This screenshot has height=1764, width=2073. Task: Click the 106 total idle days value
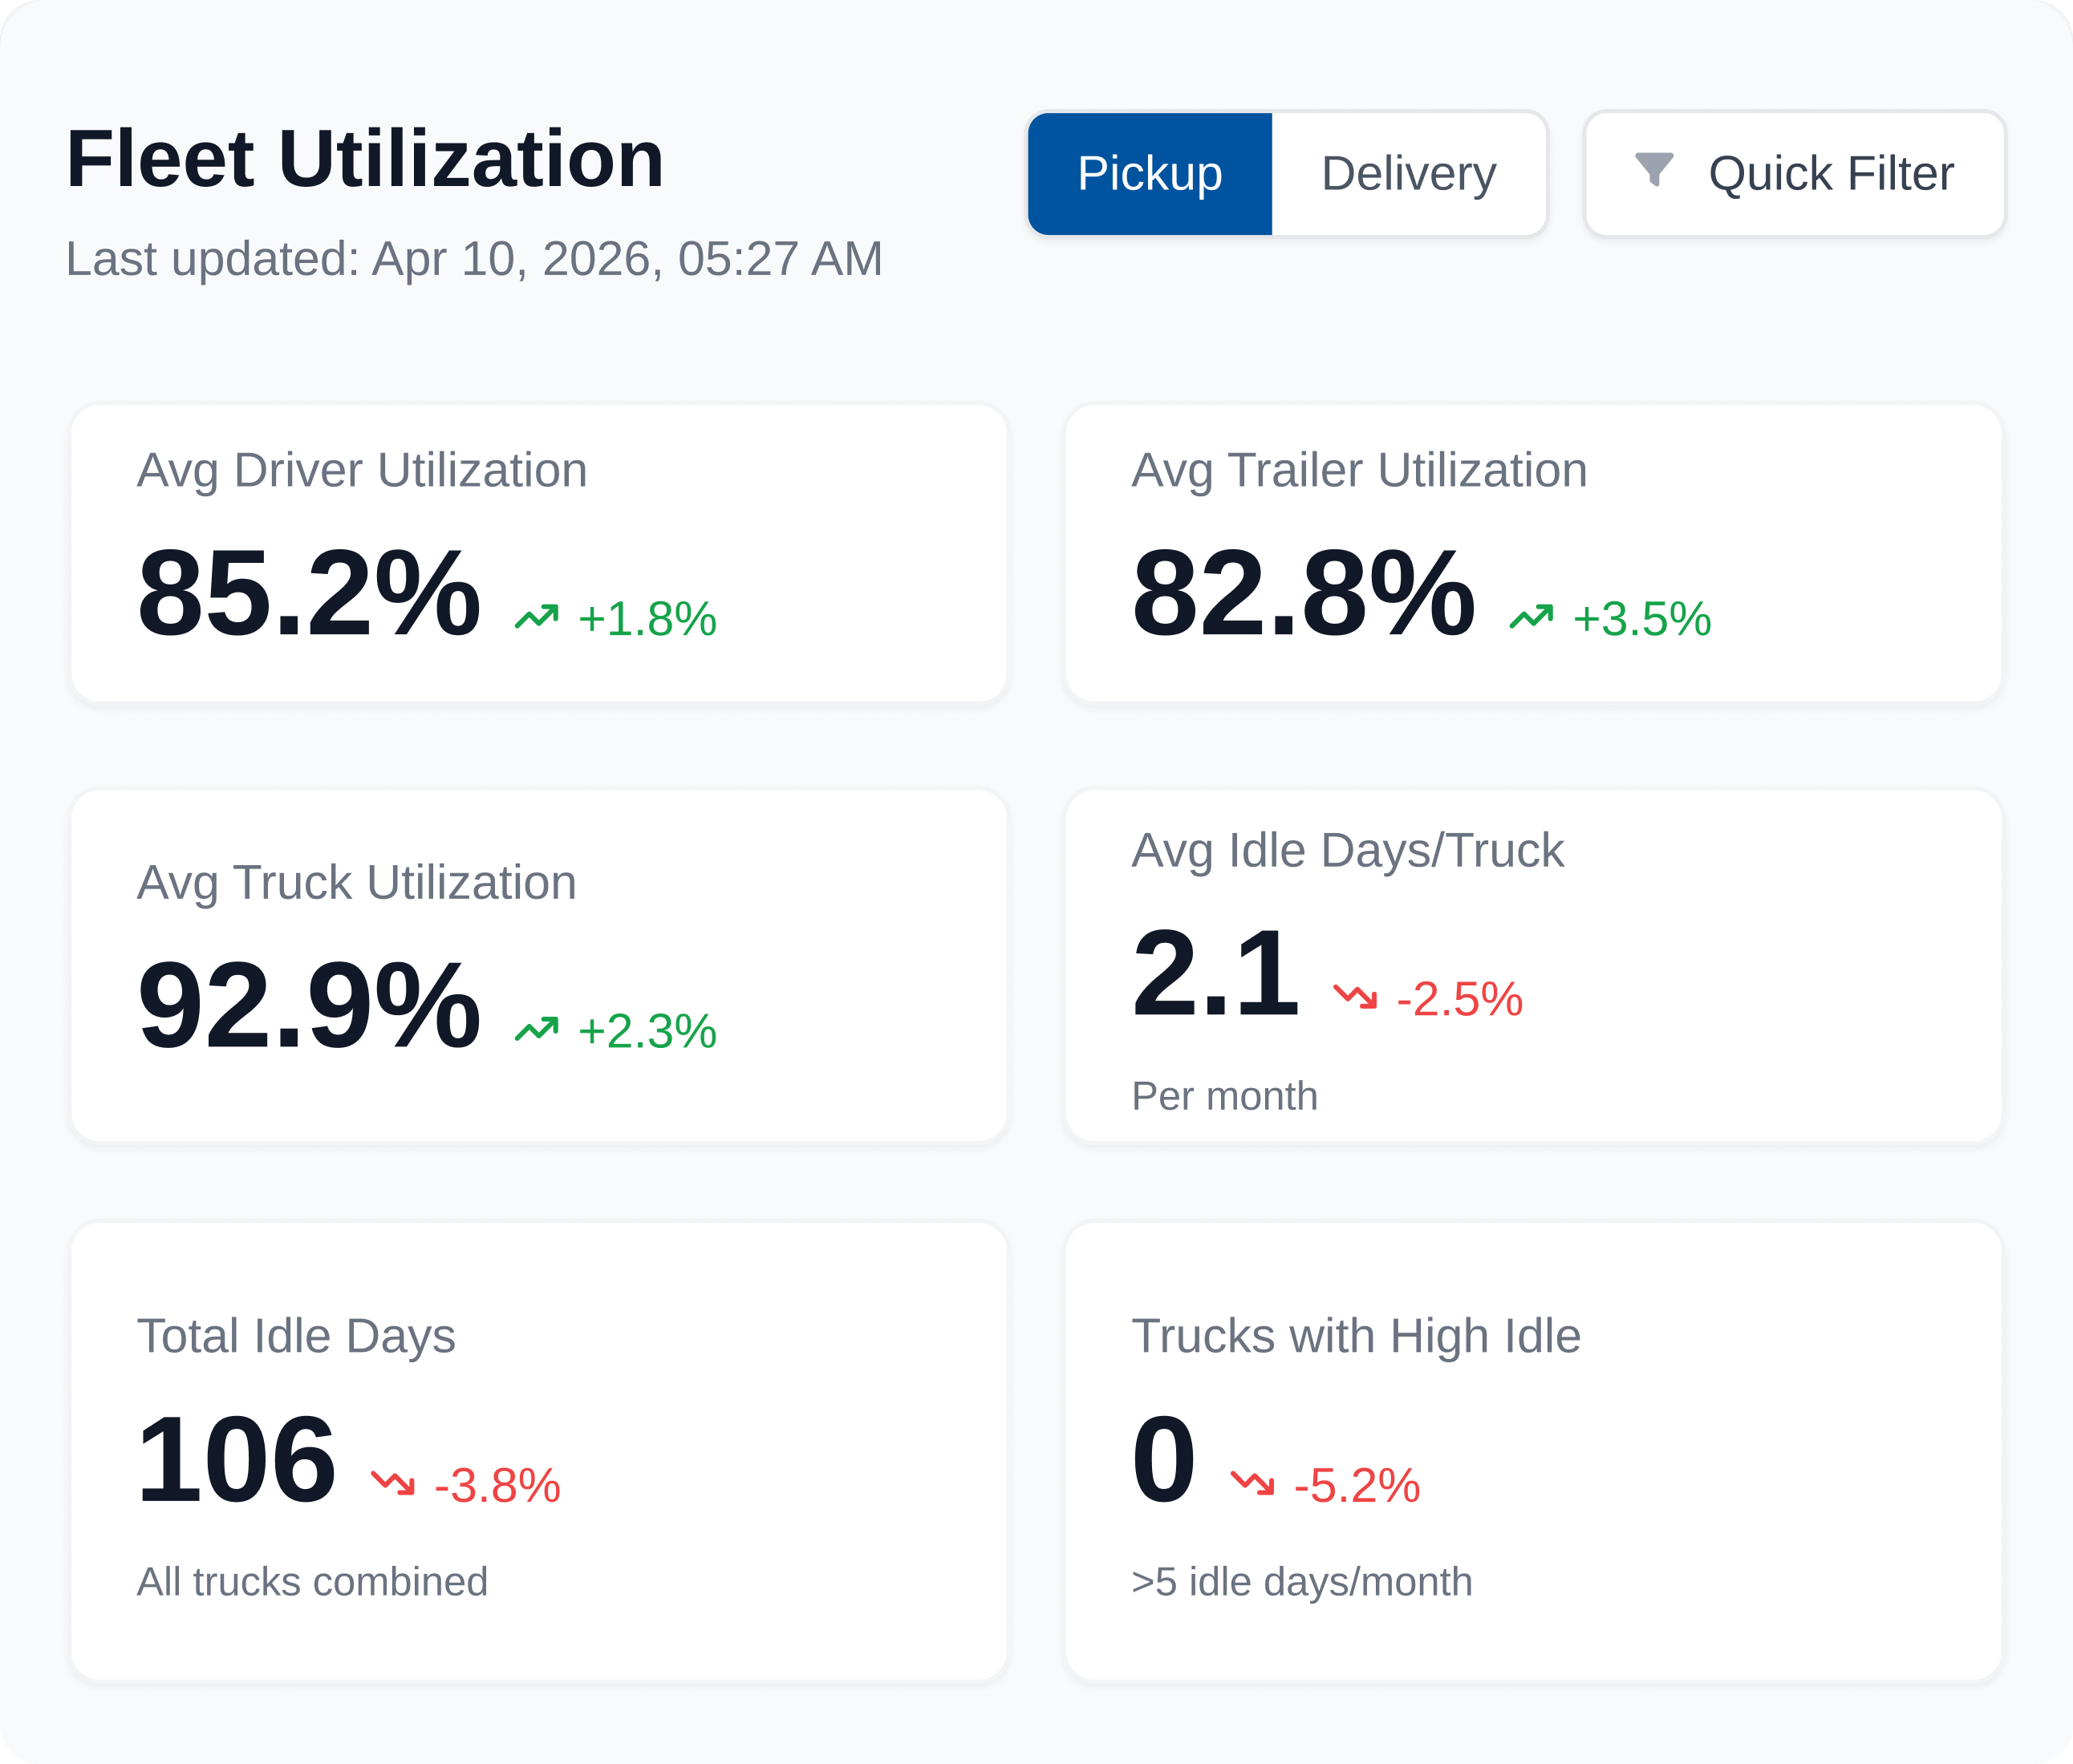pos(236,1460)
